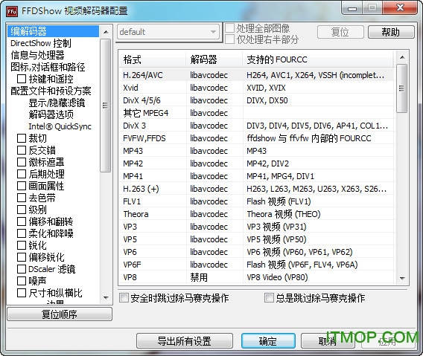Enable the 柔化和降噪 filter checkbox

(22, 233)
